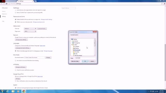Click the Windows Start orb

2,91
